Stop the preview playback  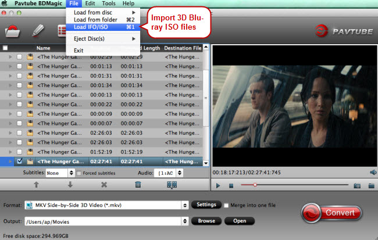231,185
